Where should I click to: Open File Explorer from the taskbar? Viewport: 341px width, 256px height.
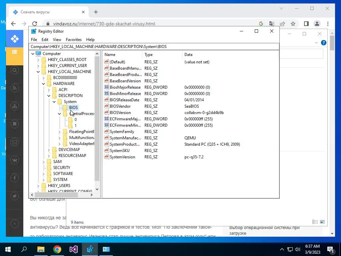tap(41, 249)
